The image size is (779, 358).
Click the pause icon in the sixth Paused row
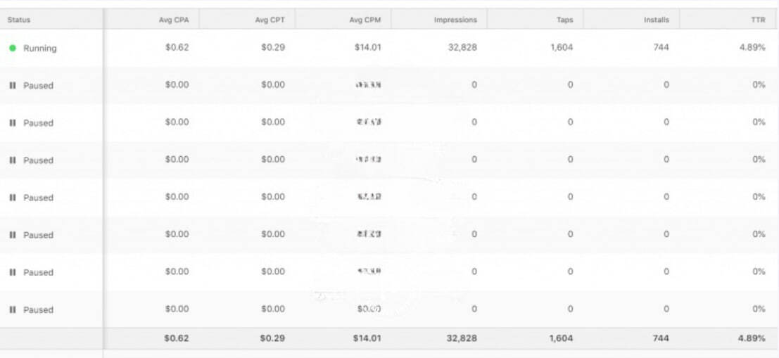tap(13, 272)
